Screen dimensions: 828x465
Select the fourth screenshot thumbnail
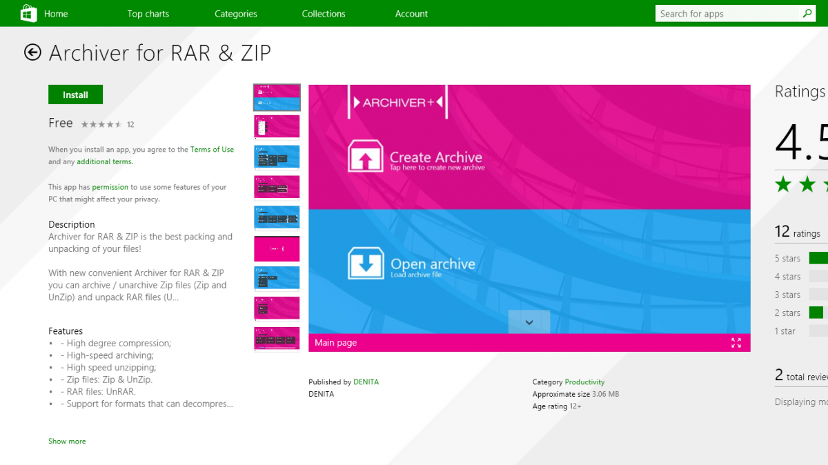tap(277, 187)
